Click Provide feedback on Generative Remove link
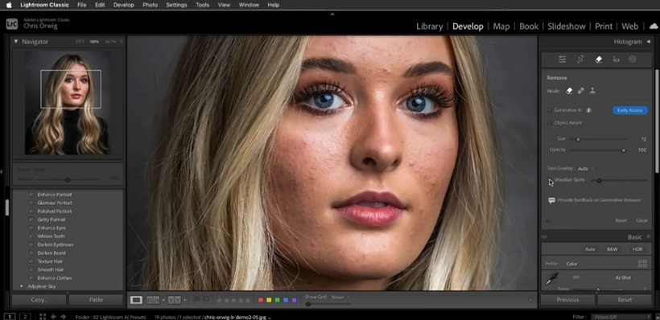 coord(599,200)
